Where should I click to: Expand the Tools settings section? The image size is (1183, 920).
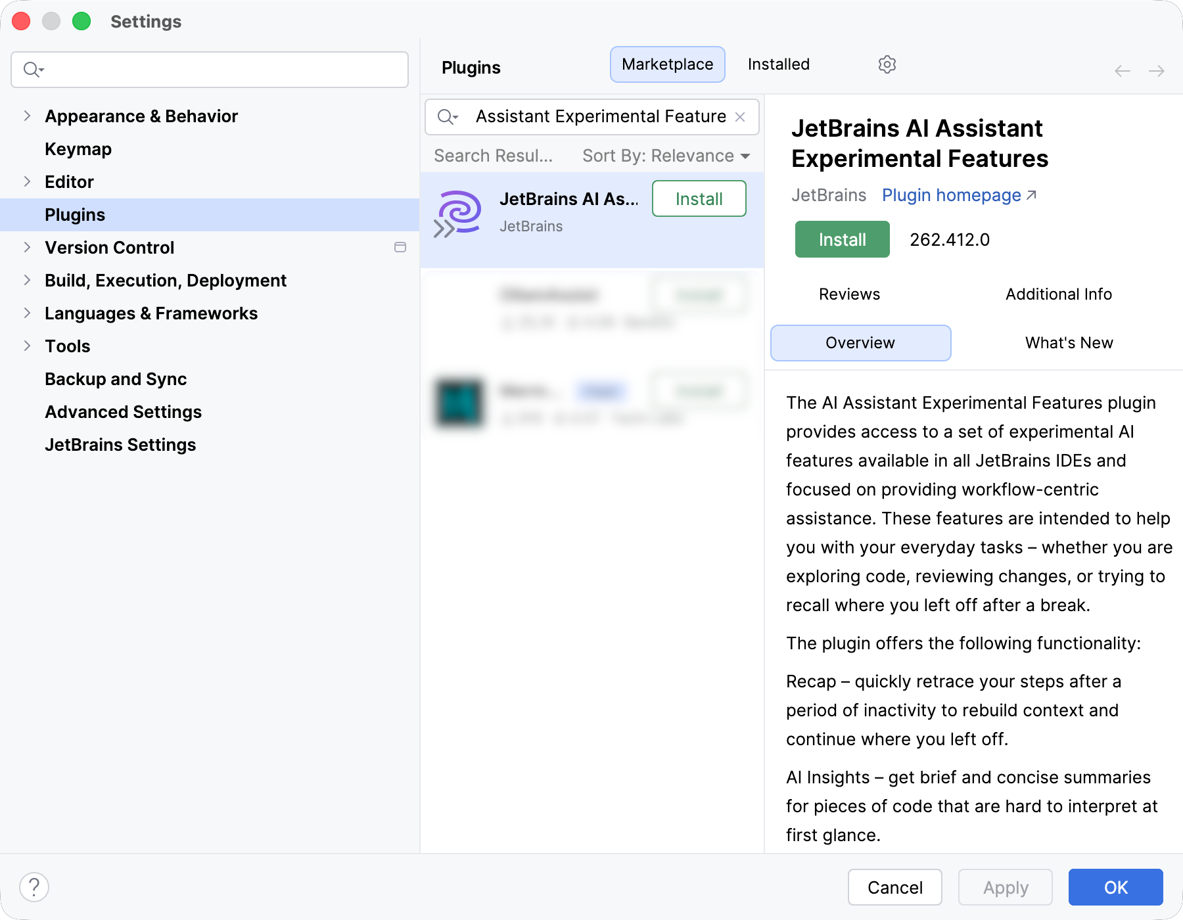(x=27, y=346)
